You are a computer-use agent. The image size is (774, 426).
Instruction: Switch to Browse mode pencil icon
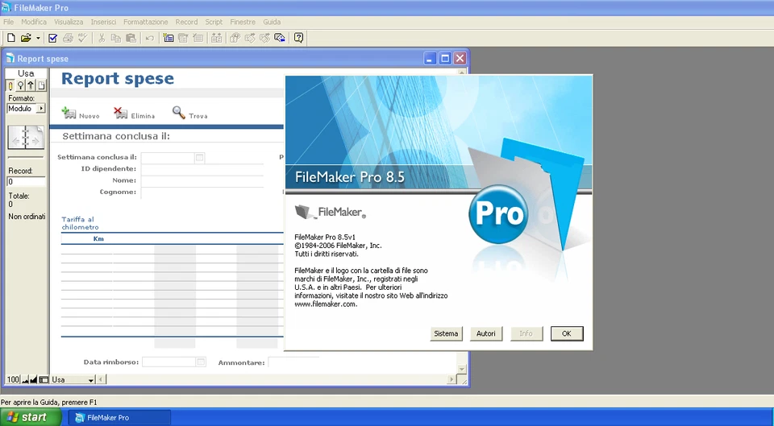[10, 86]
